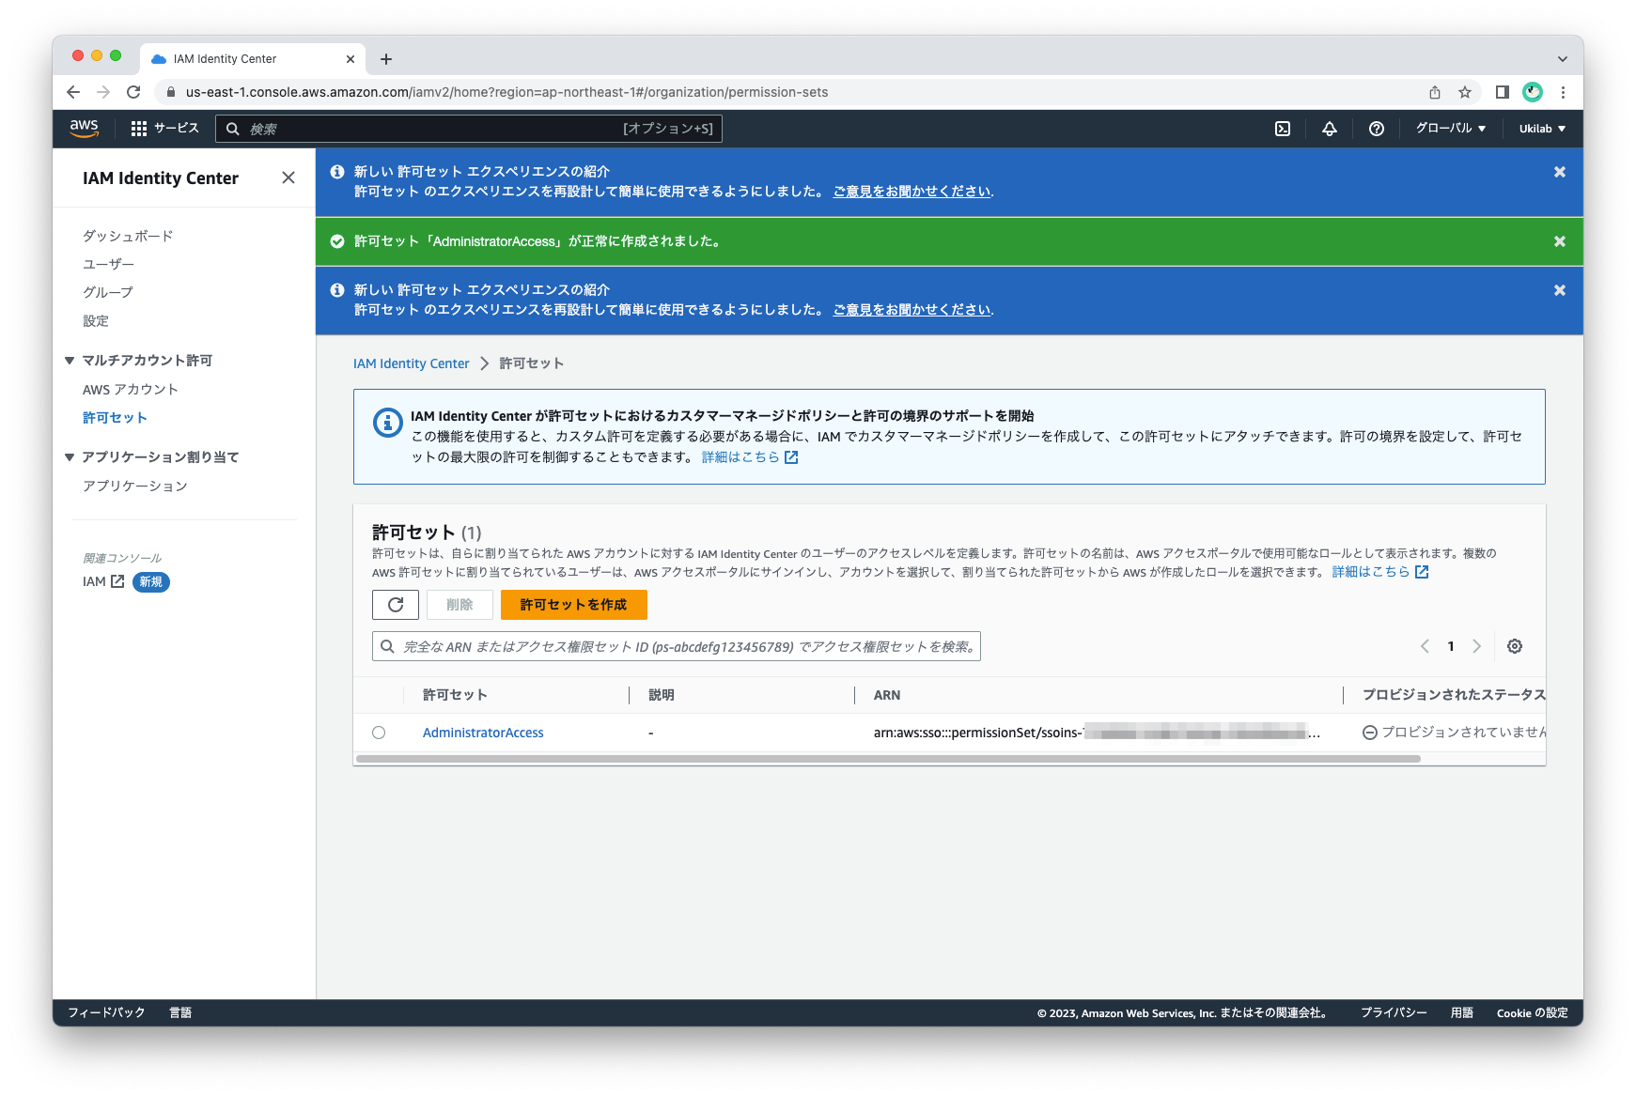Click the browser address bar URL

[x=507, y=92]
